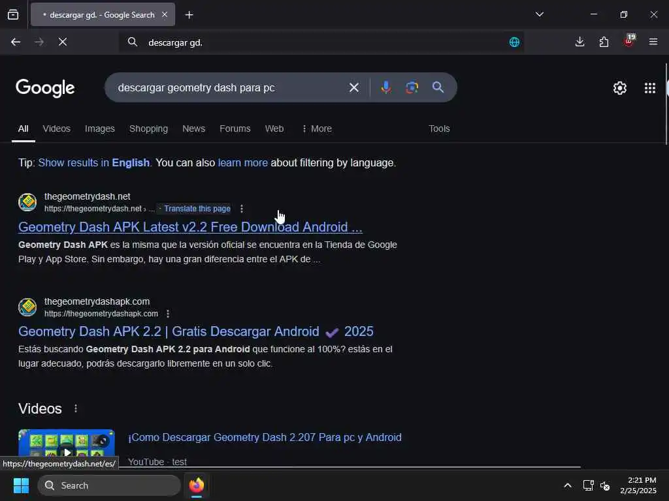669x501 pixels.
Task: Click the Windows taskbar Search box
Action: pos(109,485)
